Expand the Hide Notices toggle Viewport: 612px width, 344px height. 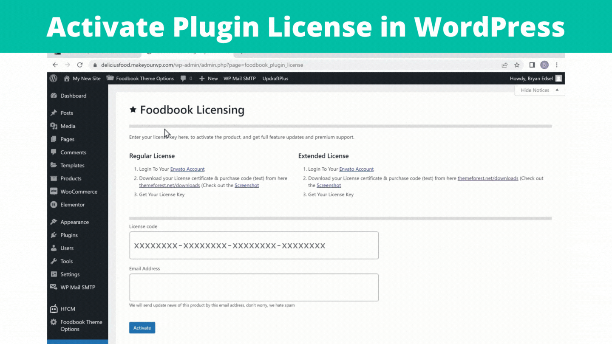pos(539,90)
